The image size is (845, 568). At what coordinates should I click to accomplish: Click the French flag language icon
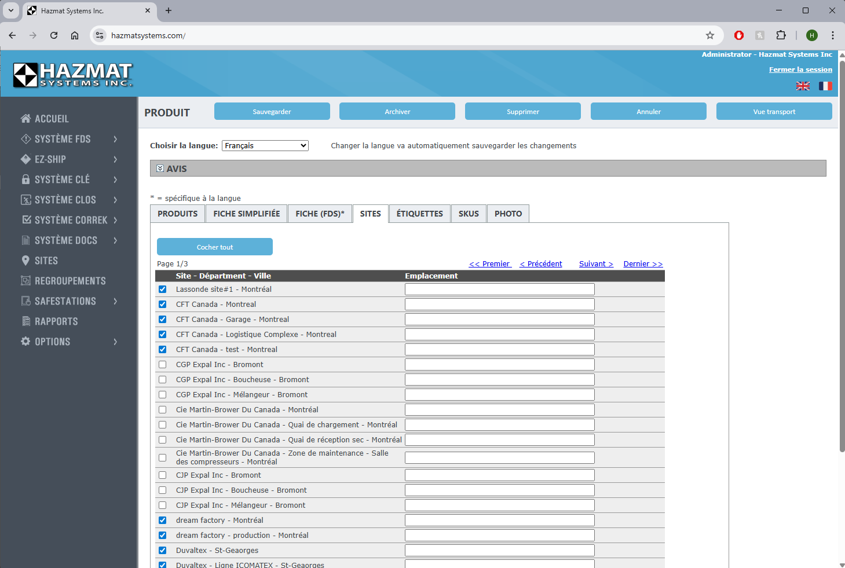click(x=825, y=86)
